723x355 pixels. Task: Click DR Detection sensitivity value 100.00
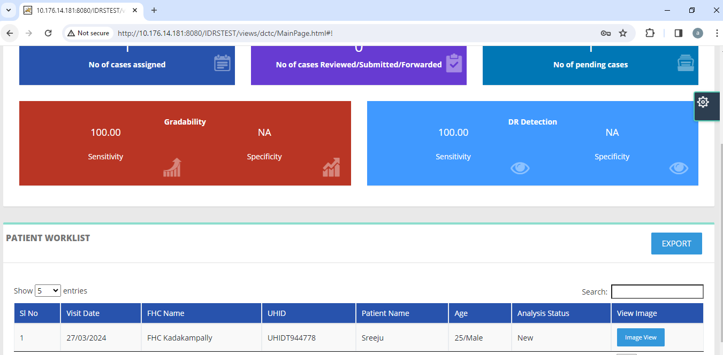(x=453, y=133)
